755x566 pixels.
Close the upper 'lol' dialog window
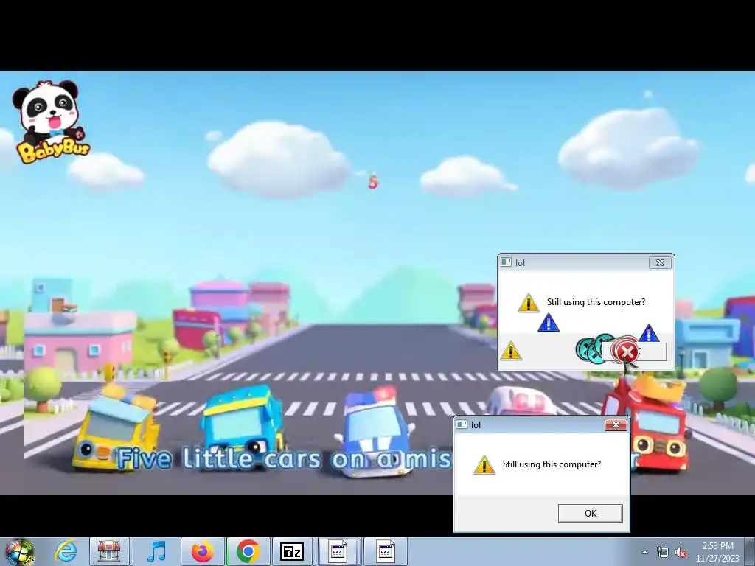pyautogui.click(x=660, y=262)
